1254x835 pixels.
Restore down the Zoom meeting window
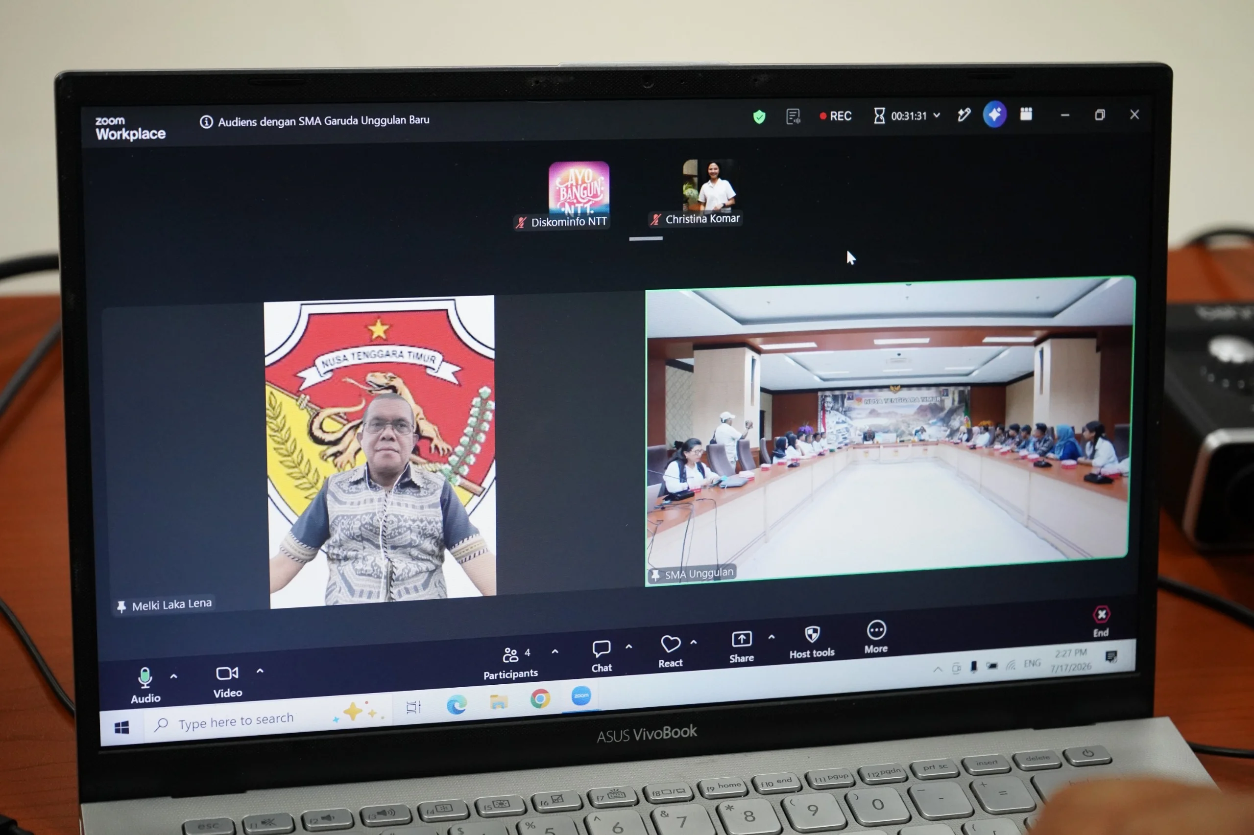point(1099,115)
